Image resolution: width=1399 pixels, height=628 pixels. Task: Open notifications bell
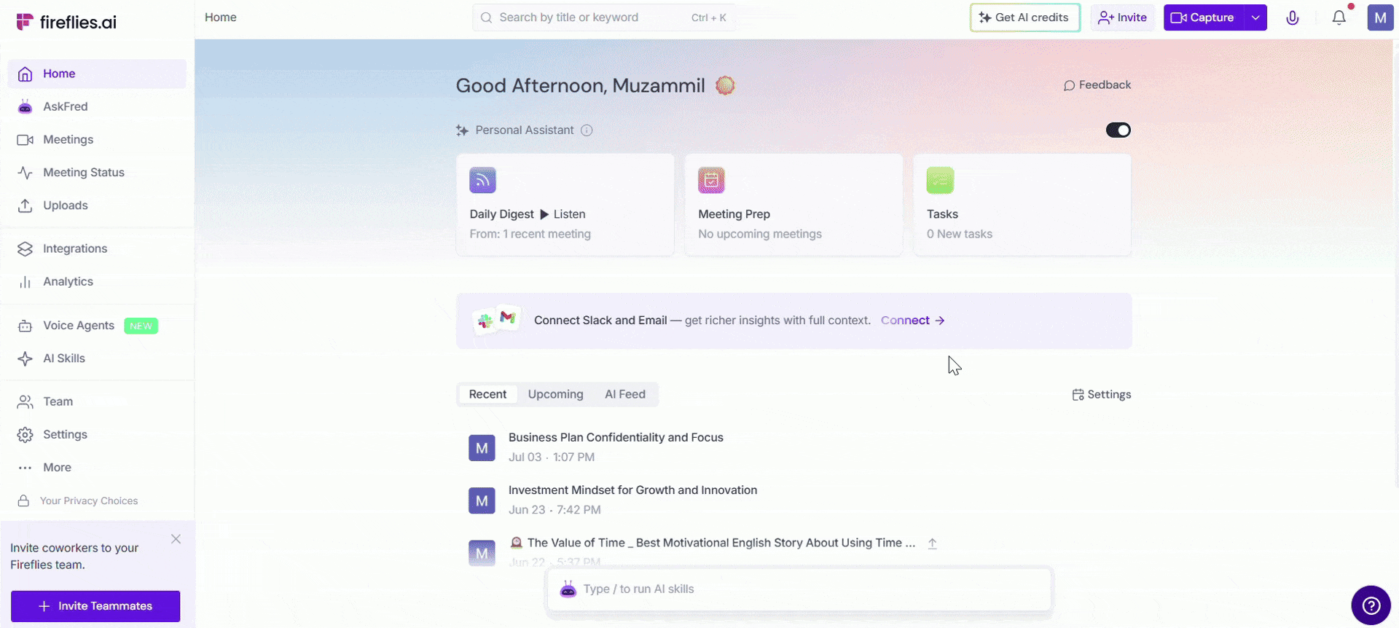coord(1339,17)
